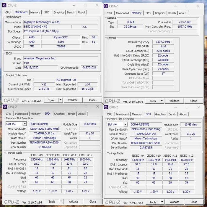The height and width of the screenshot is (207, 207).
Task: Click serial number 01A8766A
Action: click(45, 147)
